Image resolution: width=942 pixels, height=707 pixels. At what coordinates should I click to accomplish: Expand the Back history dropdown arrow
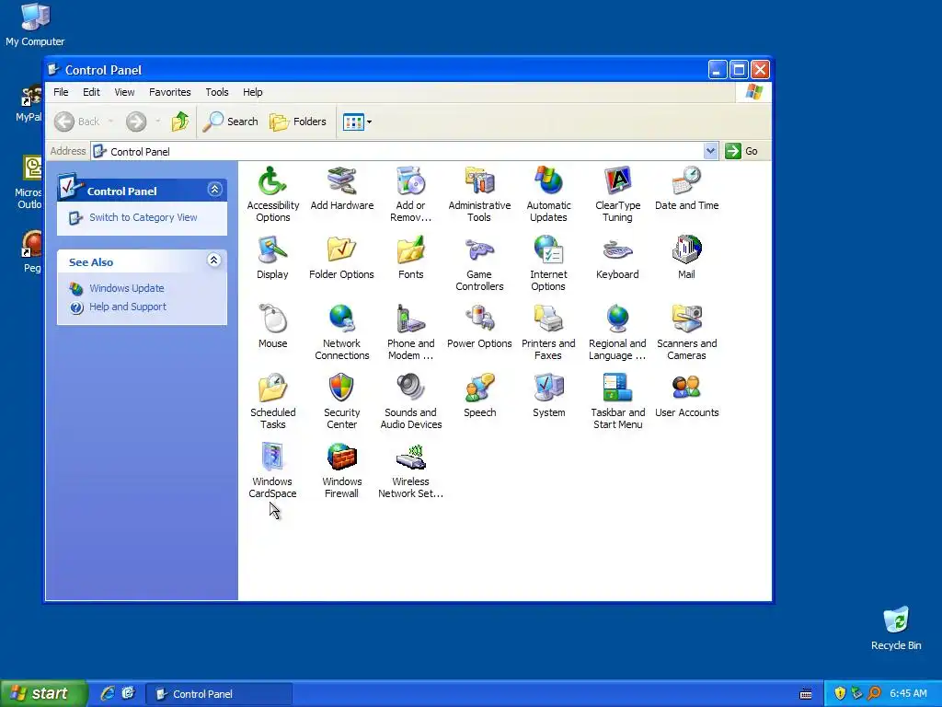(111, 122)
